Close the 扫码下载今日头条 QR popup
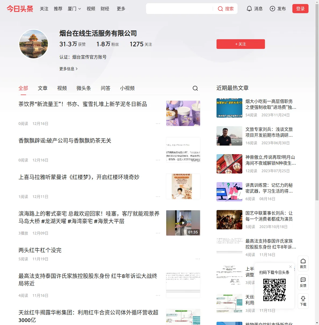The width and height of the screenshot is (319, 325). 290,267
